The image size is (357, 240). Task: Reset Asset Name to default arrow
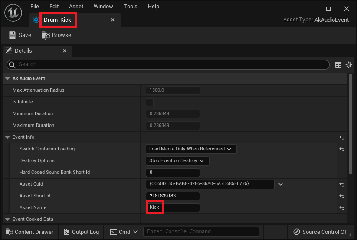pos(342,208)
